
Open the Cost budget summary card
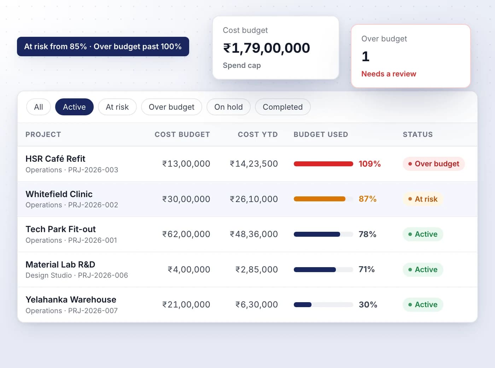coord(276,48)
